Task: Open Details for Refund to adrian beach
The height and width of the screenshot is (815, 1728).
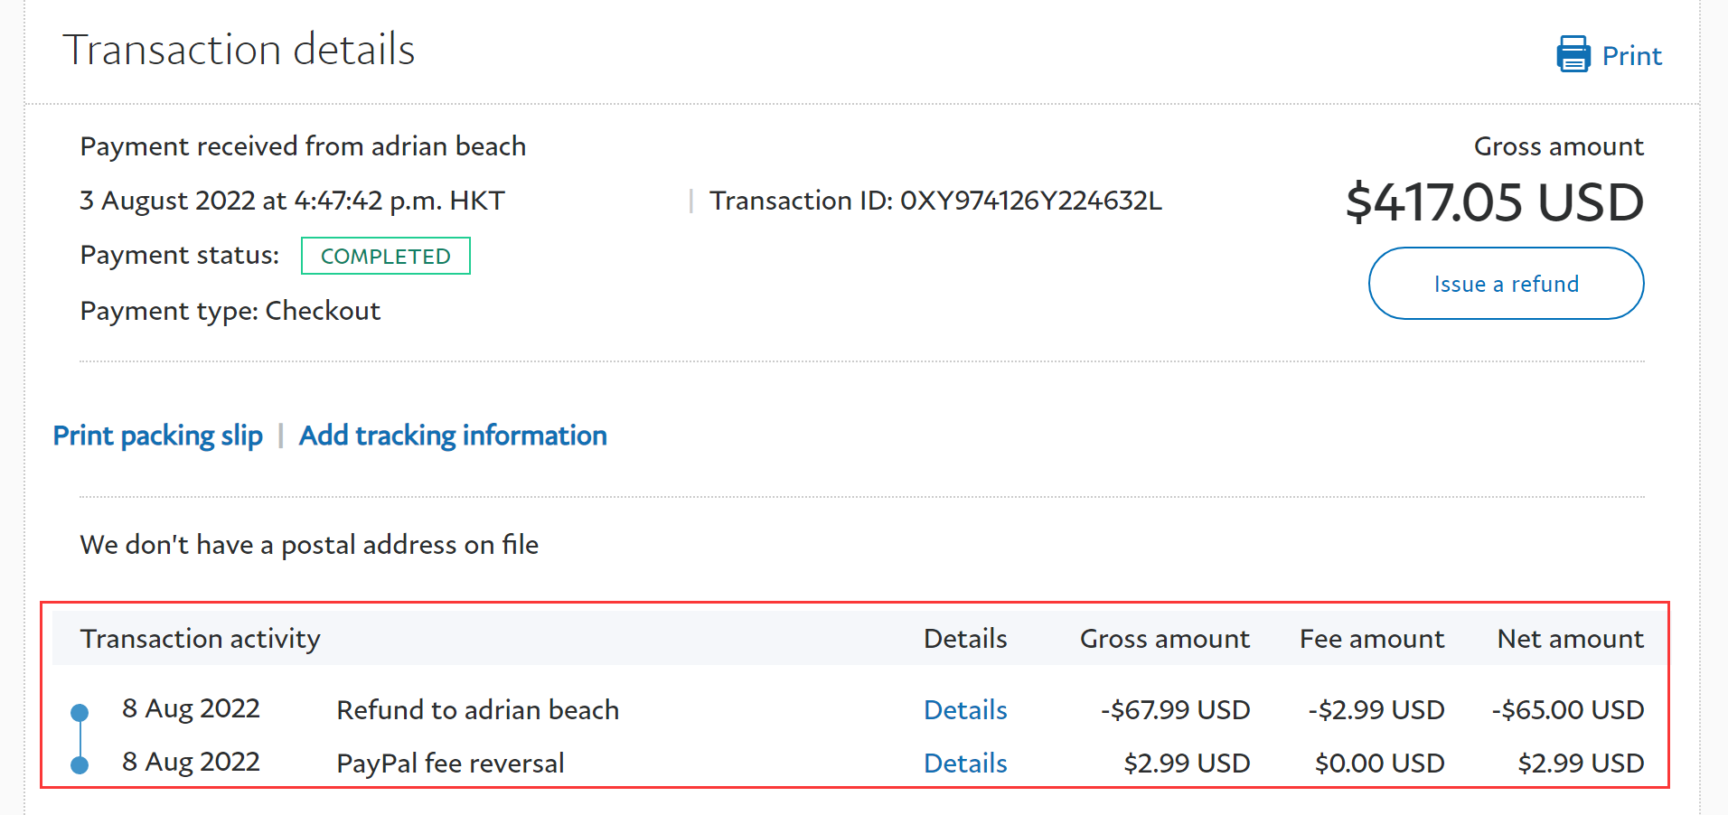Action: [x=965, y=710]
